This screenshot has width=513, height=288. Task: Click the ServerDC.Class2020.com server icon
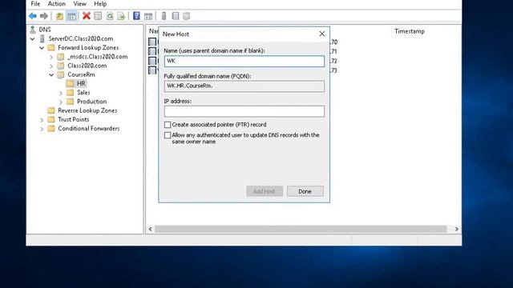coord(42,38)
